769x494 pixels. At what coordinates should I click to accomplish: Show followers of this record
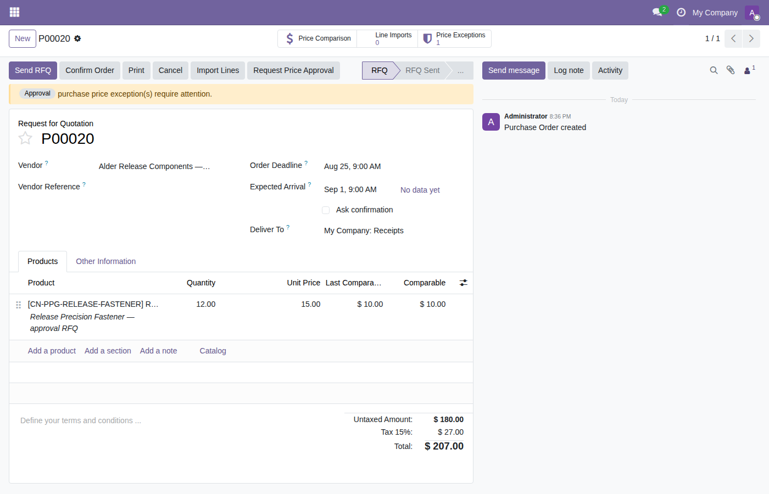[x=749, y=70]
